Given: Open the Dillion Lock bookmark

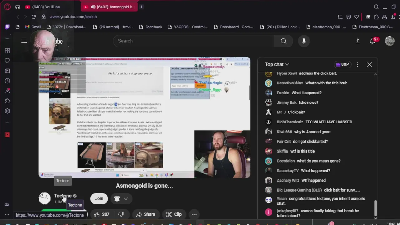Looking at the screenshot, I should pos(280,27).
